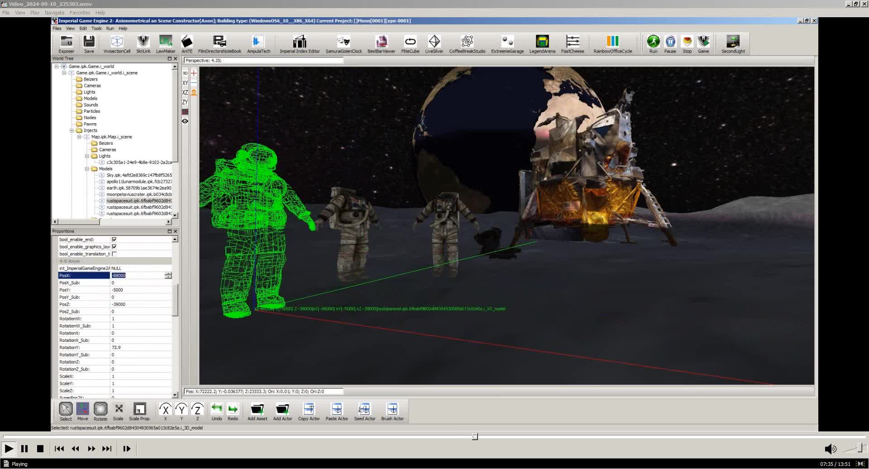Activate the Rotate tool

tap(100, 410)
